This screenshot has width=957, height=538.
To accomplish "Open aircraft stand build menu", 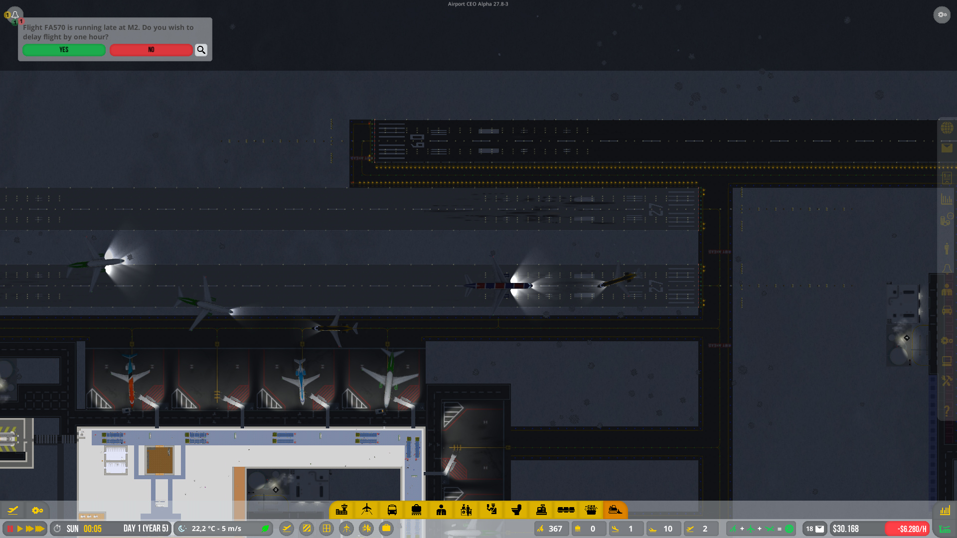I will point(367,510).
